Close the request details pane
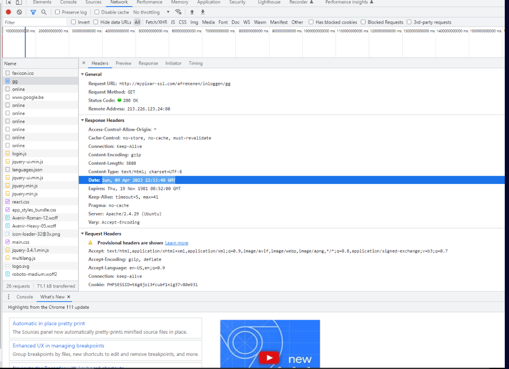 pos(84,63)
